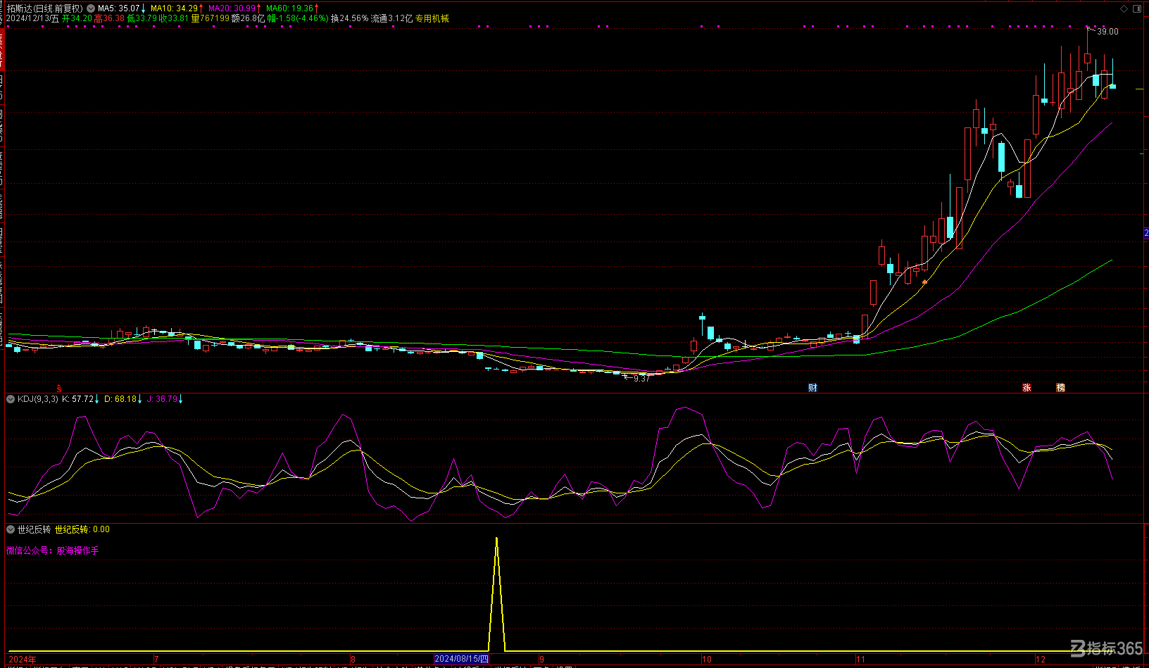Click the 榜 marker icon
Image resolution: width=1149 pixels, height=668 pixels.
(1060, 388)
